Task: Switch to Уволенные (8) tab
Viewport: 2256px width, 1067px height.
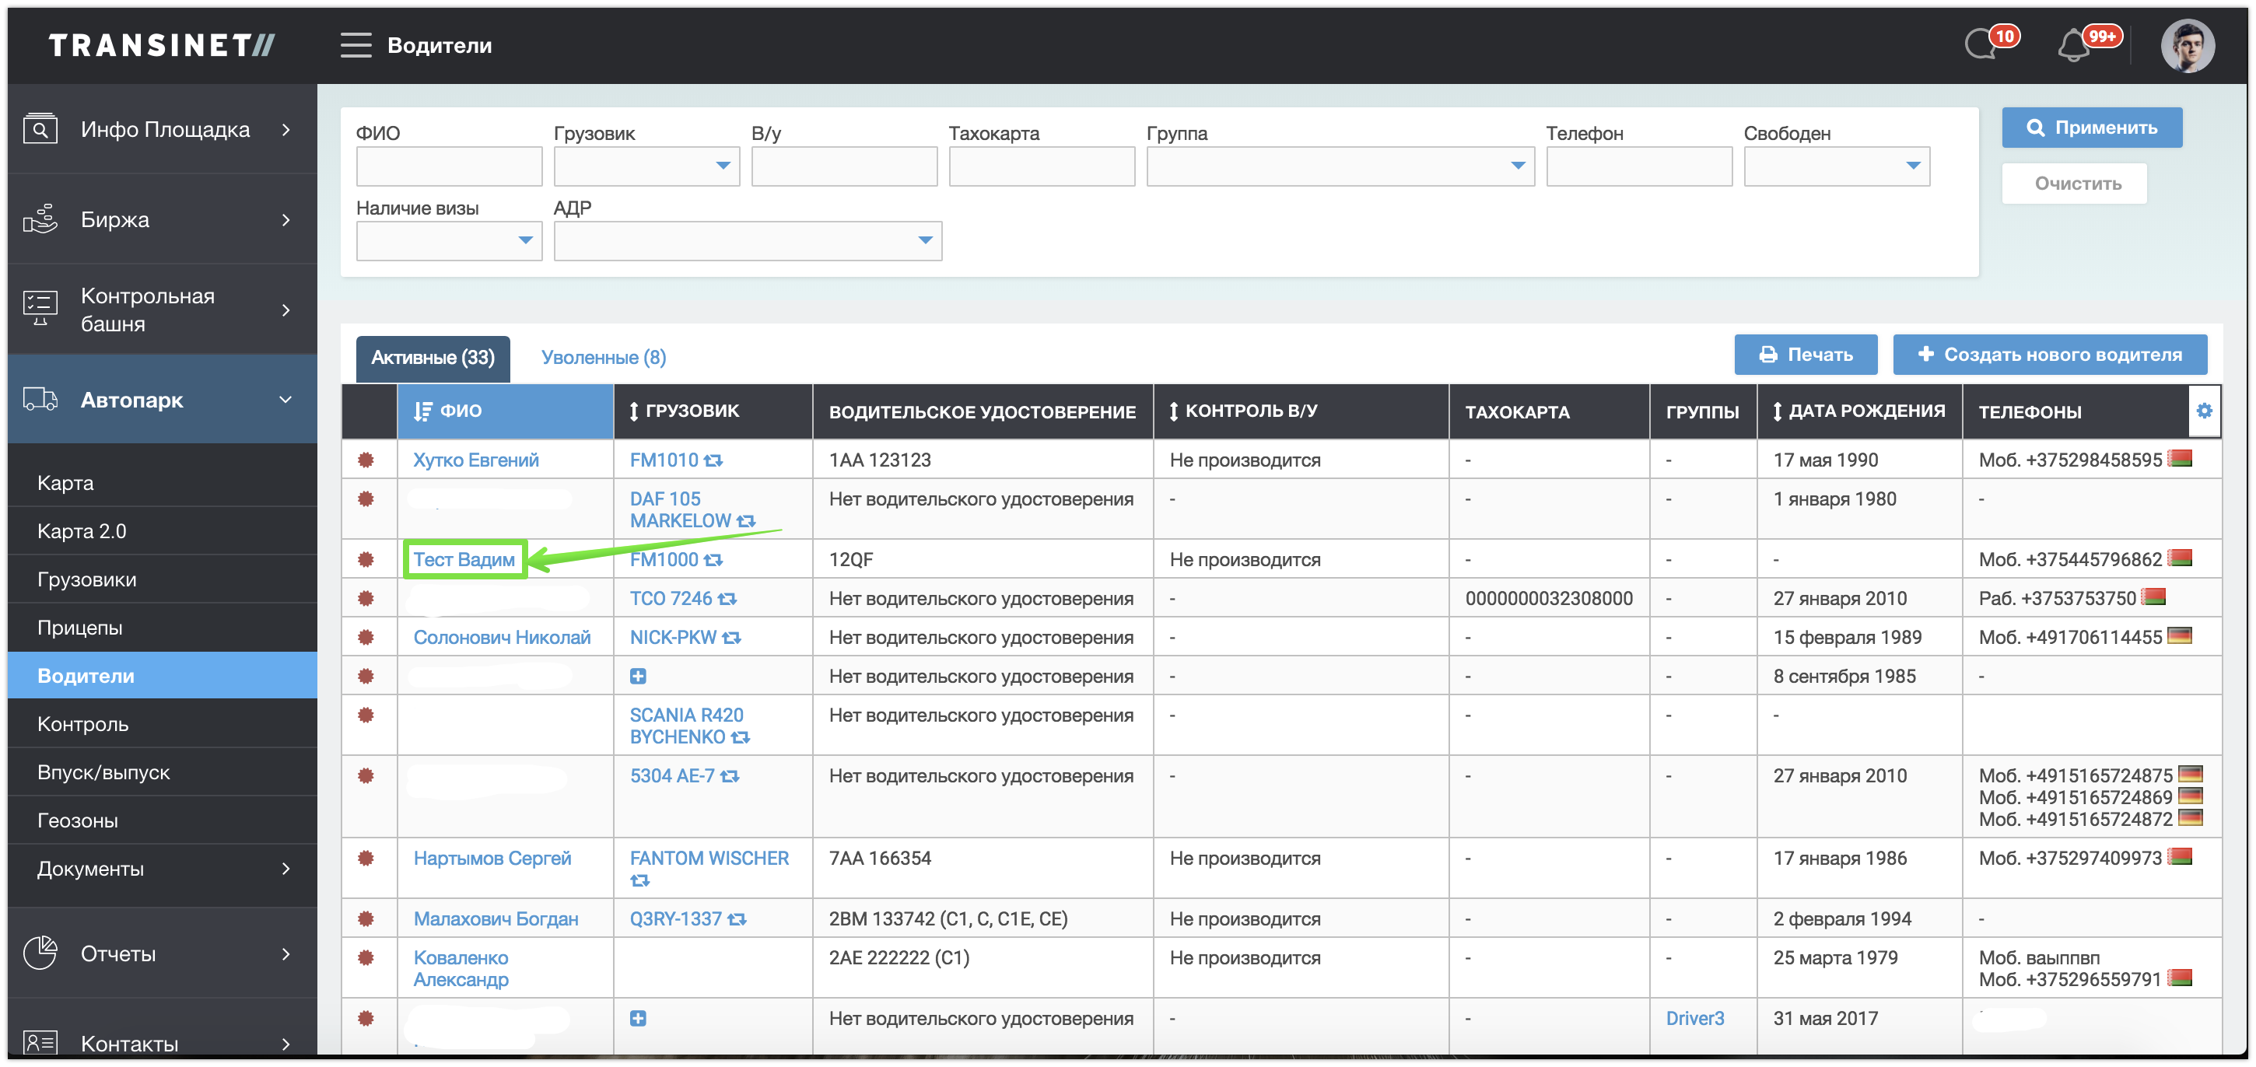Action: click(x=604, y=357)
